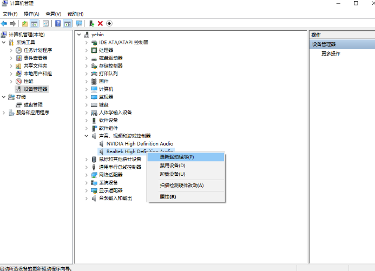375x271 pixels.
Task: Click the up one level folder icon
Action: click(25, 24)
